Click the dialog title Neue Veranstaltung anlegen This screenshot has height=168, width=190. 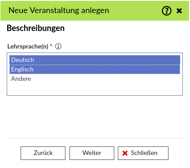pyautogui.click(x=59, y=10)
